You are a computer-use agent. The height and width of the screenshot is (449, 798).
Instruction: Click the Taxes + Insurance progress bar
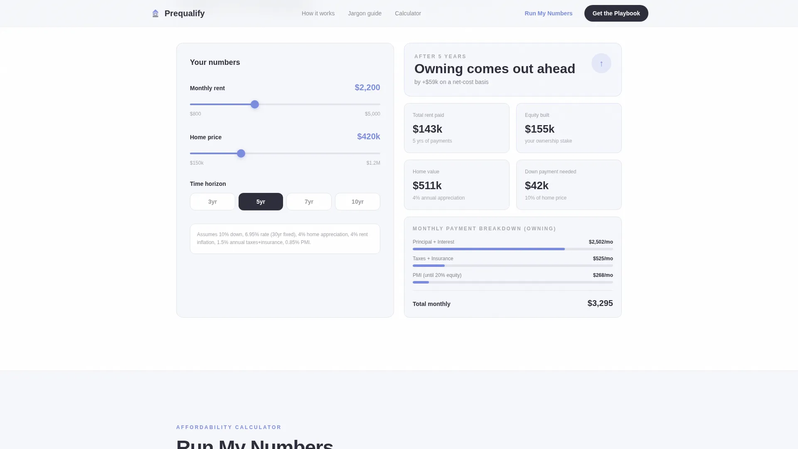[x=513, y=266]
